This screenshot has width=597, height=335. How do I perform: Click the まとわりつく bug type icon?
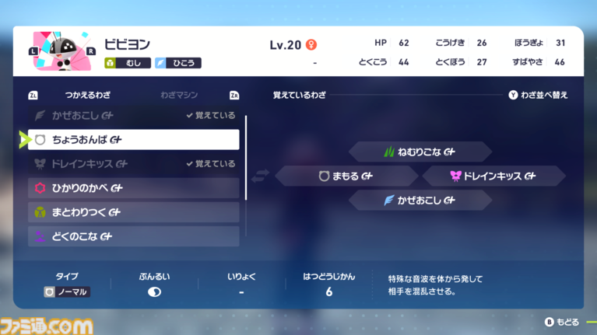pos(40,212)
